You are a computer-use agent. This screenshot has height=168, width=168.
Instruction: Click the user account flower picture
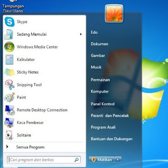click(x=114, y=13)
